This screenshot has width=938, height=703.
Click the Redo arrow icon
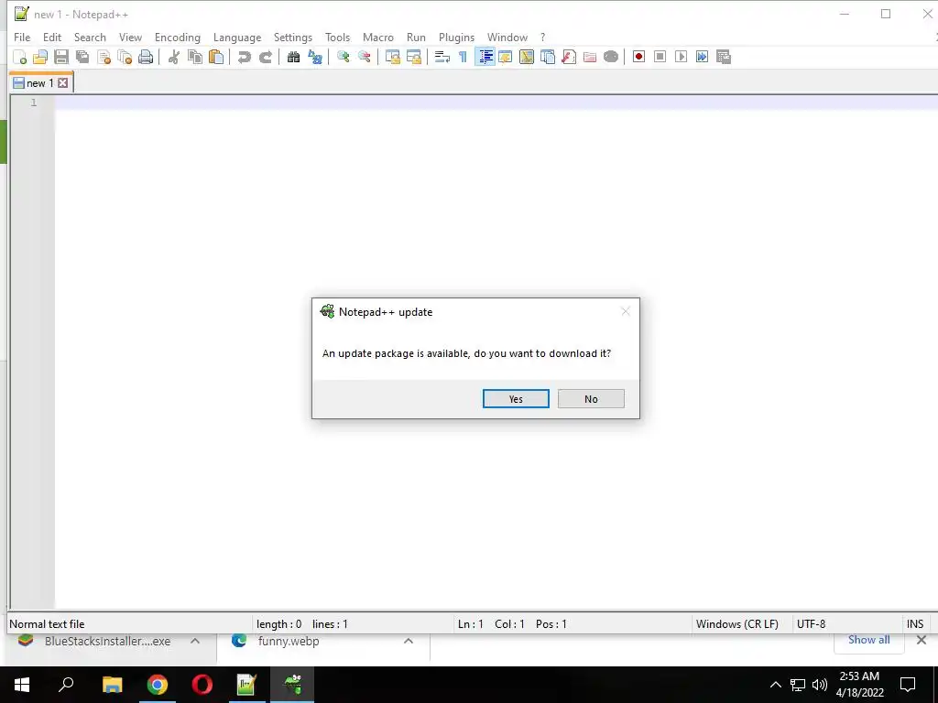(x=266, y=57)
